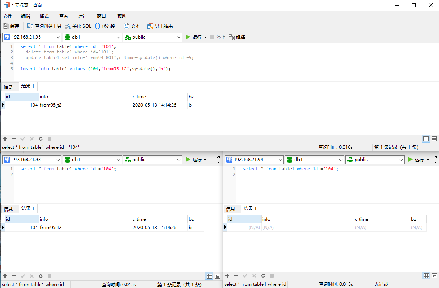Switch the 192.168.21.94 pane to form view

(435, 276)
